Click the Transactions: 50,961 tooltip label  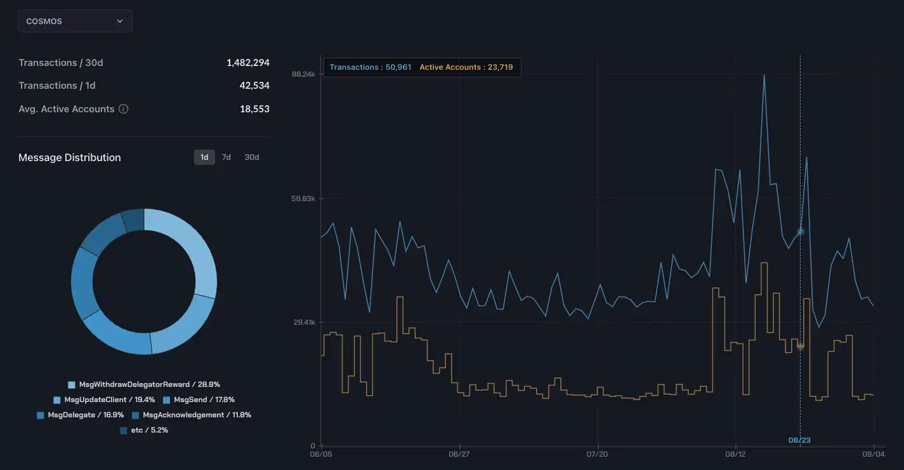(x=370, y=67)
